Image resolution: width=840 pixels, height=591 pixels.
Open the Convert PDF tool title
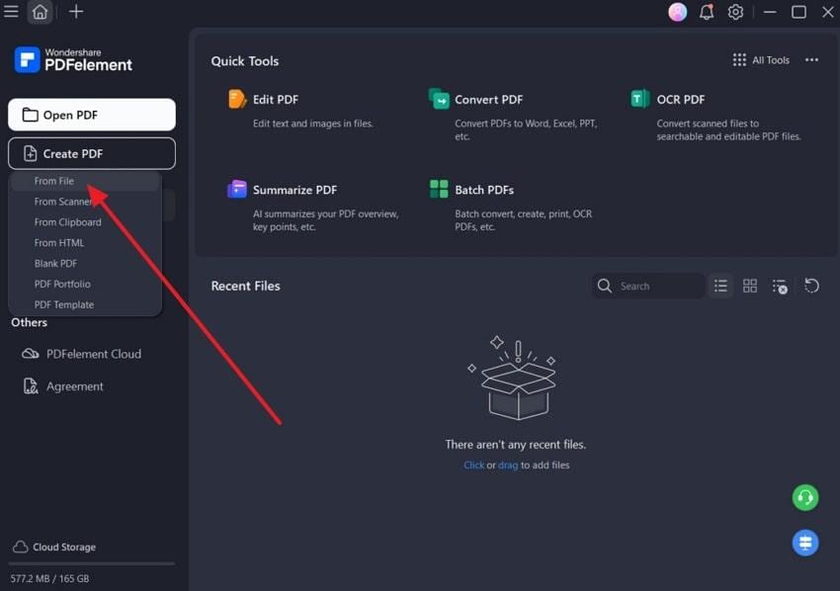[x=488, y=100]
